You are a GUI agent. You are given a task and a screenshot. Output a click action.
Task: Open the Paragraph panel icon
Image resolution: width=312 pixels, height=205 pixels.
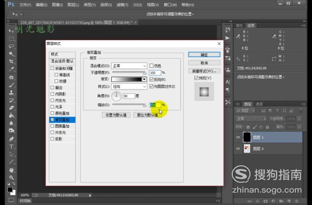coord(228,90)
